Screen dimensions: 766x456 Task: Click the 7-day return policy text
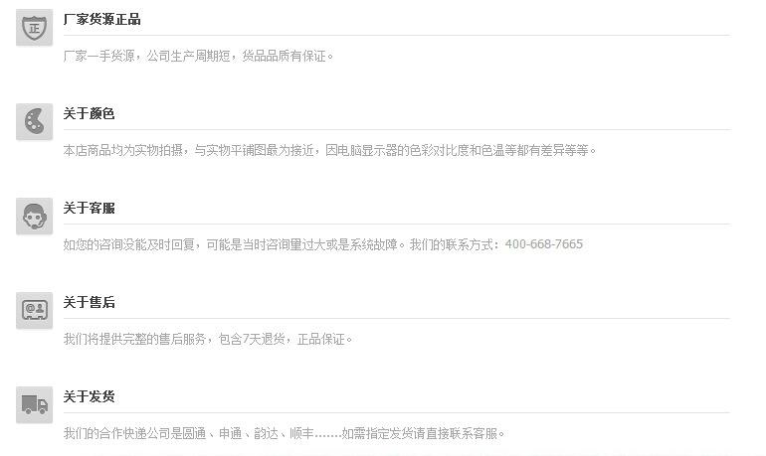click(x=208, y=339)
